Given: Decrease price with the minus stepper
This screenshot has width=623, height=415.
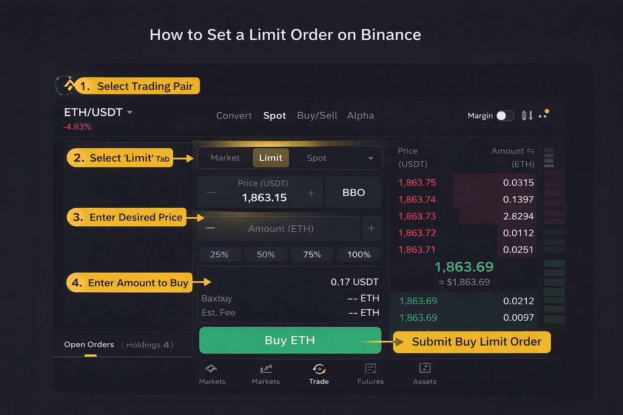Looking at the screenshot, I should pyautogui.click(x=211, y=193).
